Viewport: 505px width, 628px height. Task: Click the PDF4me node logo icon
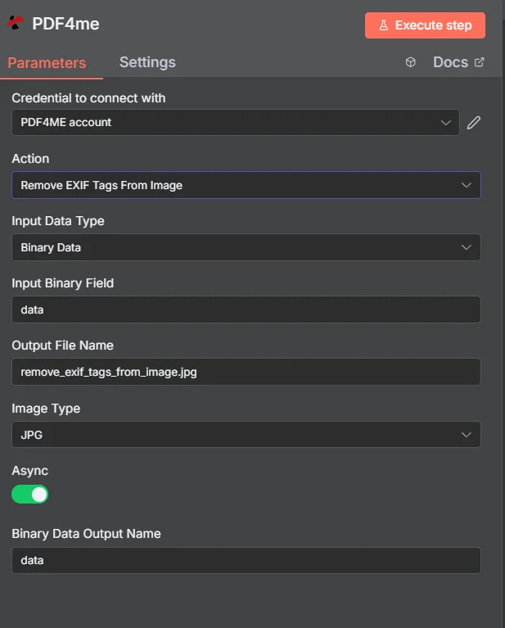click(16, 23)
